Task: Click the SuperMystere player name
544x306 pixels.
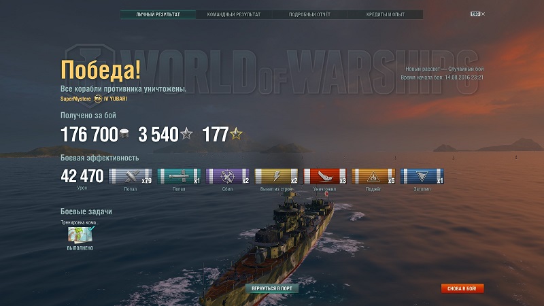Action: pos(75,99)
